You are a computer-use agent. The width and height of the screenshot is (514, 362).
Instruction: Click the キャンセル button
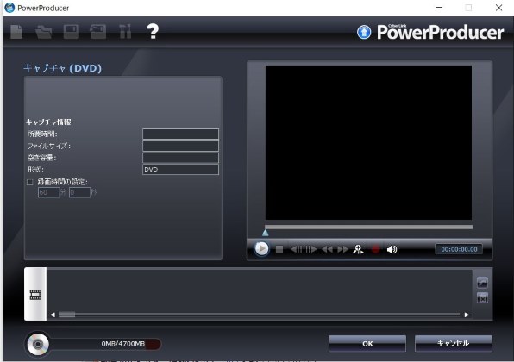pyautogui.click(x=454, y=343)
